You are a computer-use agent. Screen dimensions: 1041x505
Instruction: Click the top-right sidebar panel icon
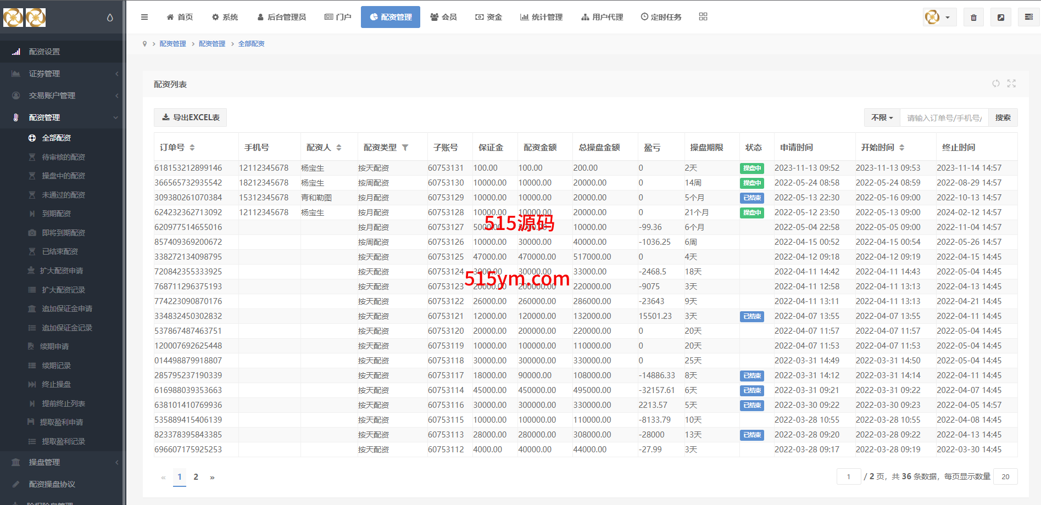[1028, 18]
